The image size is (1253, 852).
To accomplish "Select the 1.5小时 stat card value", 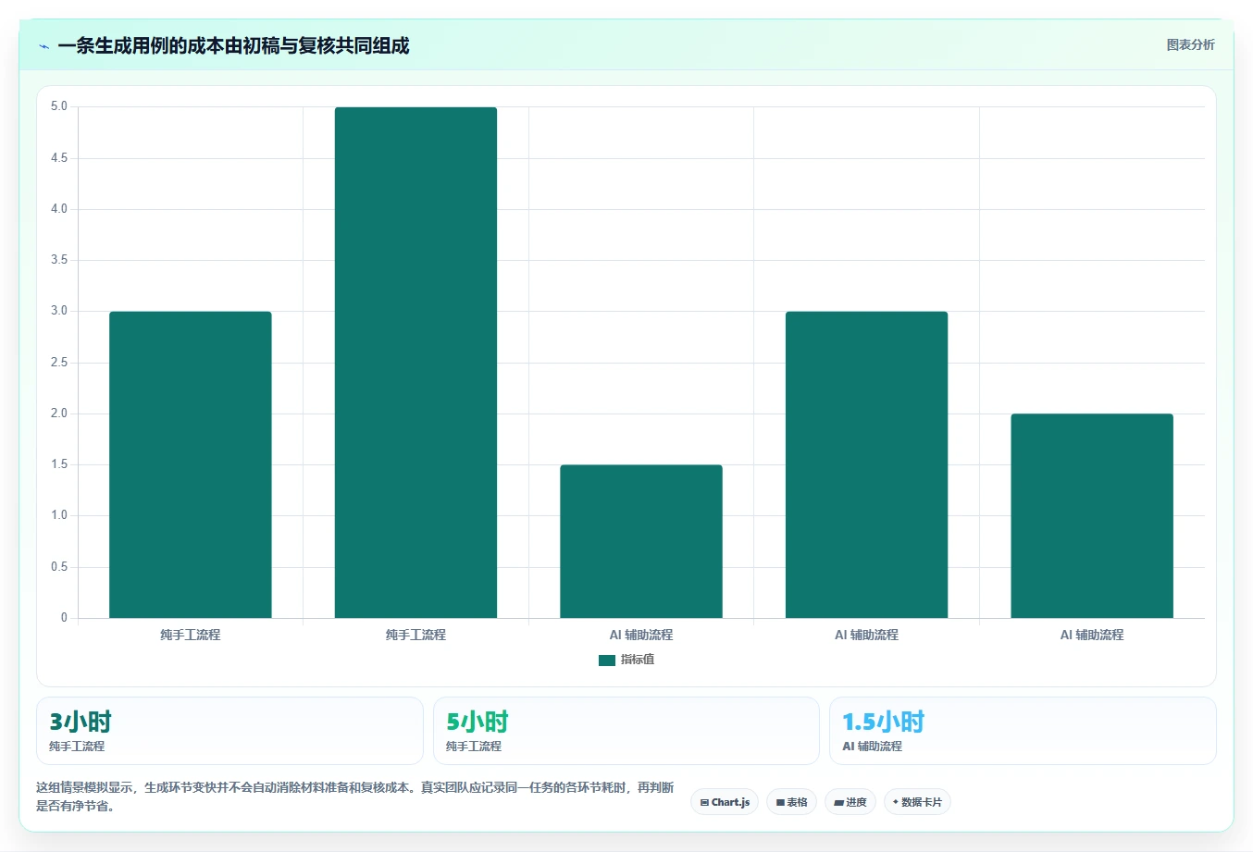I will pyautogui.click(x=883, y=722).
